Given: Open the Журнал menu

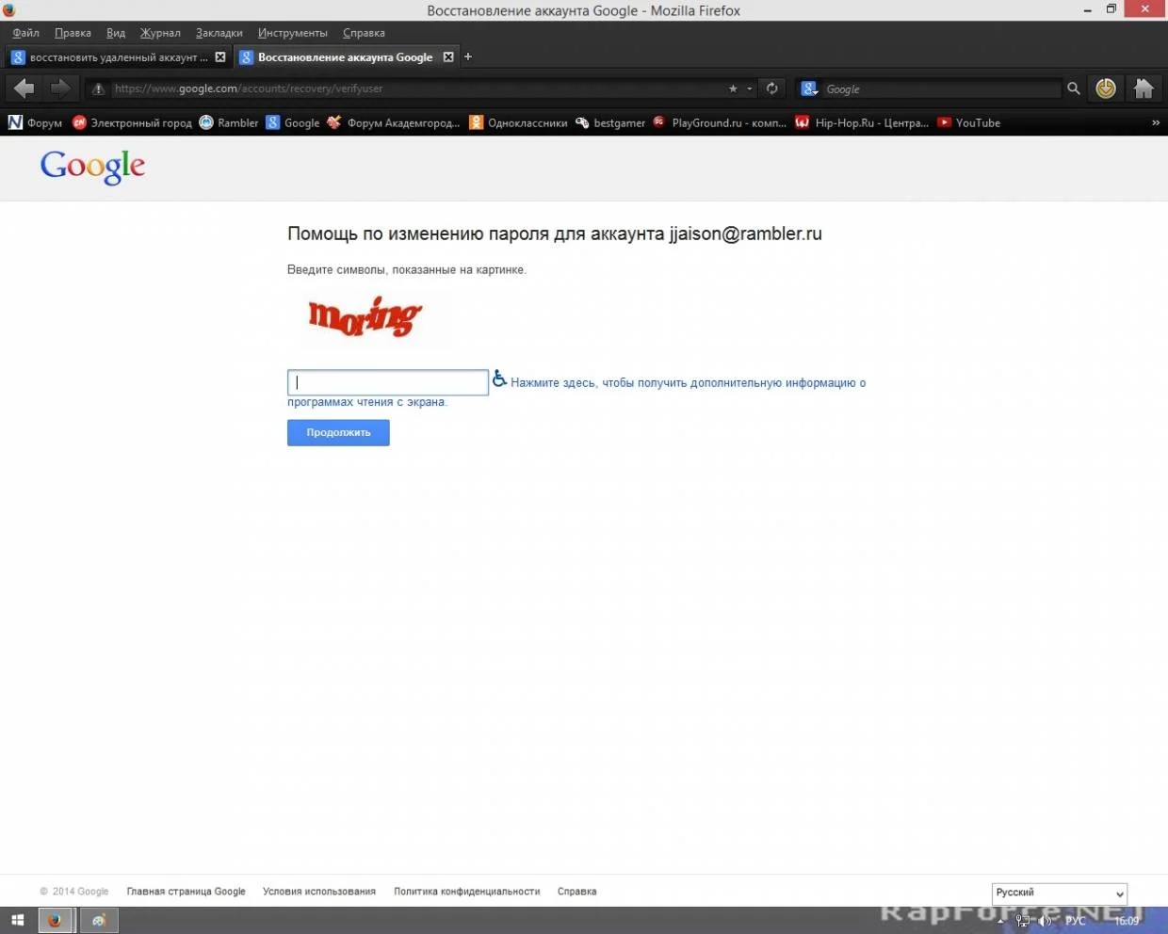Looking at the screenshot, I should coord(160,33).
